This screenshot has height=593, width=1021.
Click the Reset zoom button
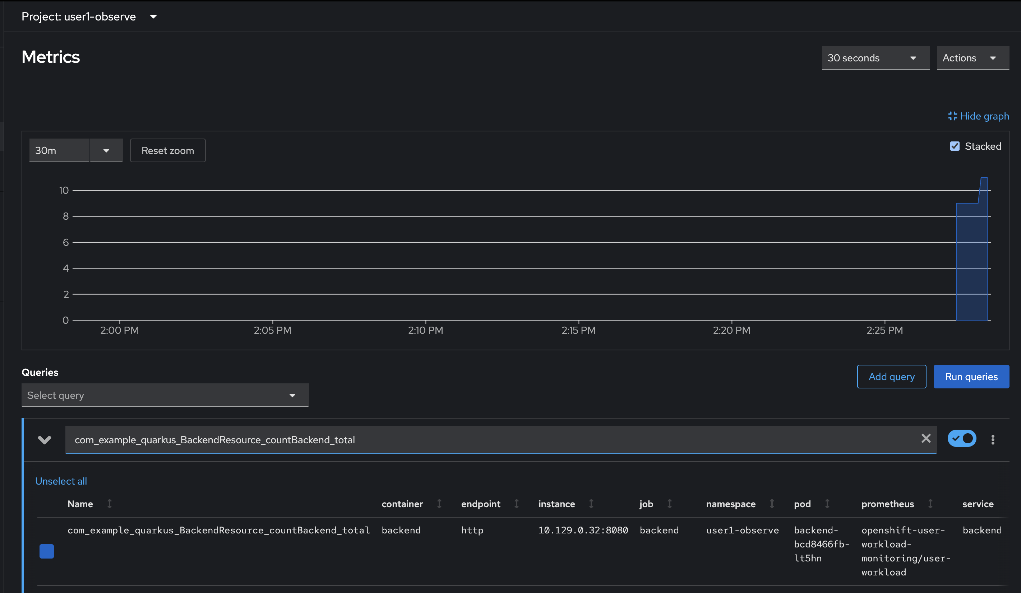point(168,150)
